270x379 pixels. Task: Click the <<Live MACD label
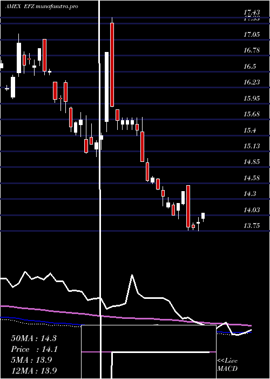point(227,365)
